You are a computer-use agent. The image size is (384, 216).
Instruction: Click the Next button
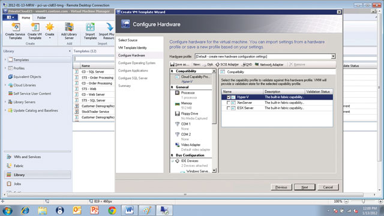pyautogui.click(x=304, y=187)
